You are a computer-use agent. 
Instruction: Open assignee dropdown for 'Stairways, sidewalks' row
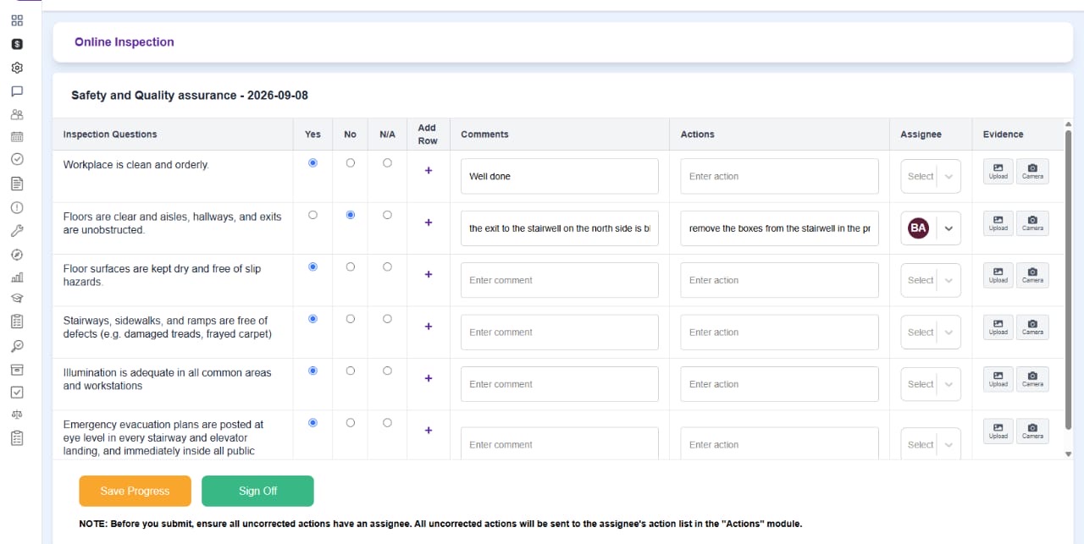(931, 332)
